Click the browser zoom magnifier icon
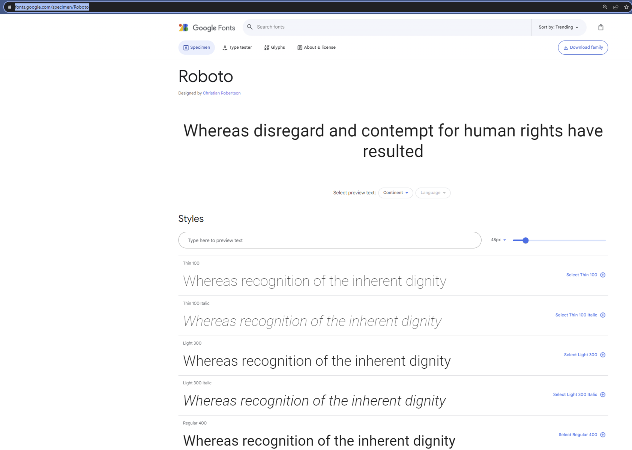Viewport: 632px width, 450px height. point(605,7)
